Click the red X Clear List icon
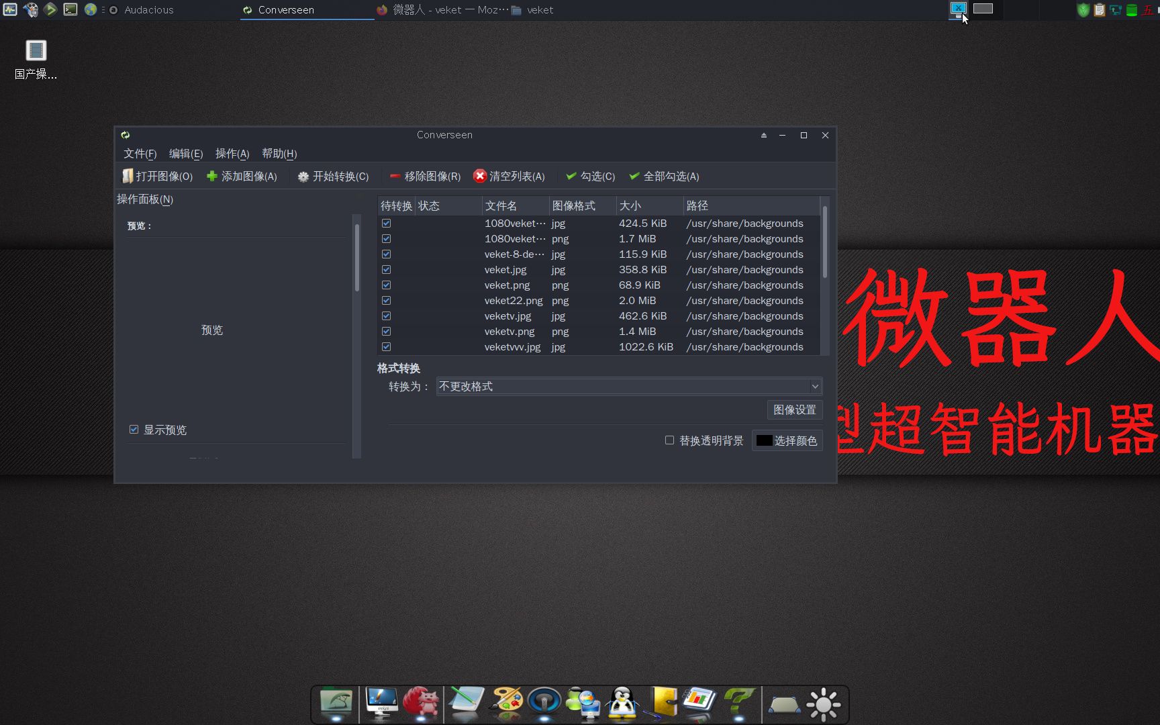 pos(479,176)
